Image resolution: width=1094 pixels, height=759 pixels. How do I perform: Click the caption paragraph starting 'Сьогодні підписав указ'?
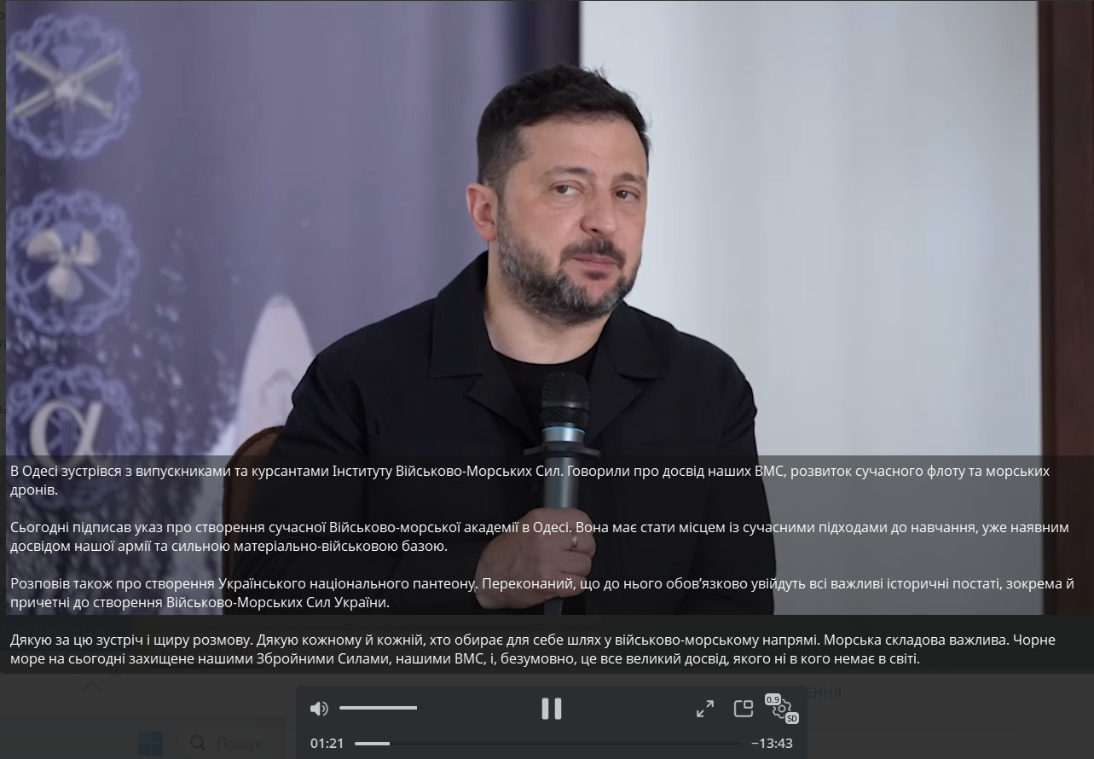[x=539, y=536]
